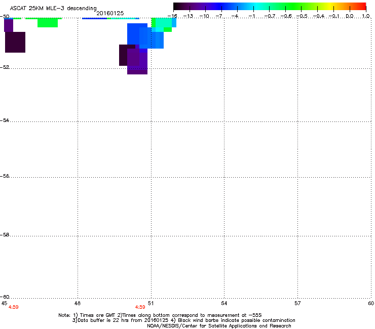Select the longitude 48 axis label

point(78,303)
